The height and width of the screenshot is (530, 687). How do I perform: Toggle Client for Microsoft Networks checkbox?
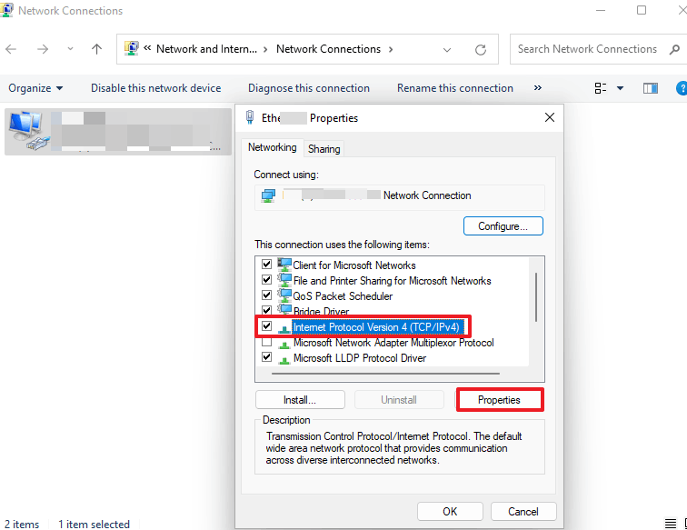click(266, 264)
